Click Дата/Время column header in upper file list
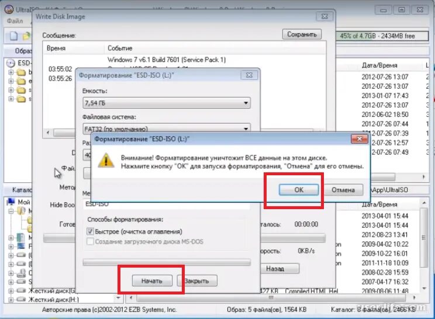This screenshot has width=435, height=319. point(379,65)
